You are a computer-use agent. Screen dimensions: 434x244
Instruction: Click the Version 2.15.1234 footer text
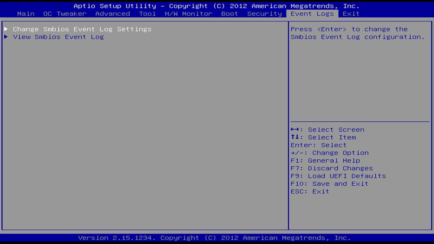(215, 238)
